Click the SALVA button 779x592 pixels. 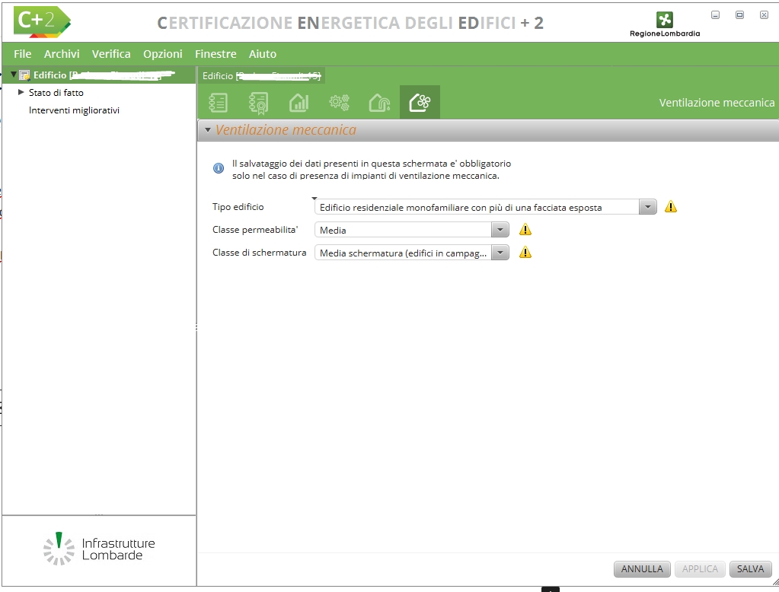click(750, 569)
